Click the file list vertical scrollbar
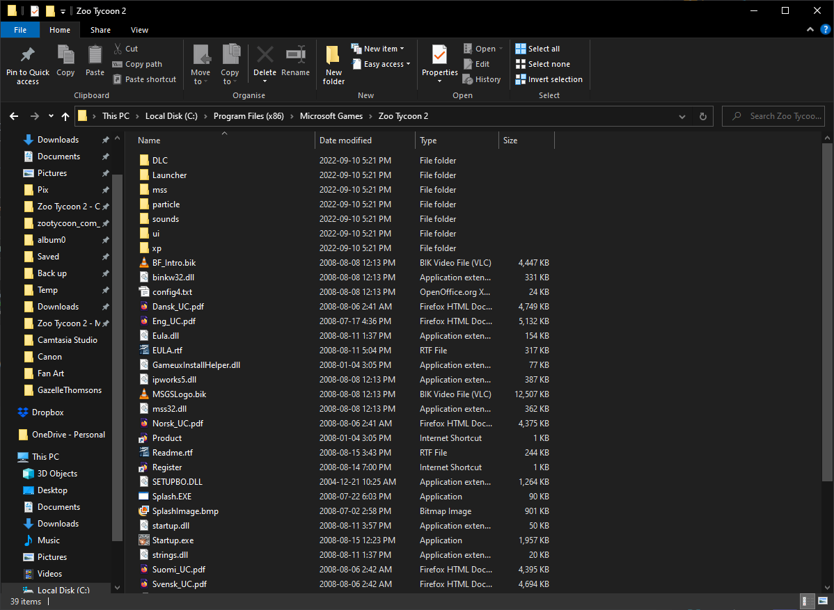The height and width of the screenshot is (610, 834). [x=827, y=314]
